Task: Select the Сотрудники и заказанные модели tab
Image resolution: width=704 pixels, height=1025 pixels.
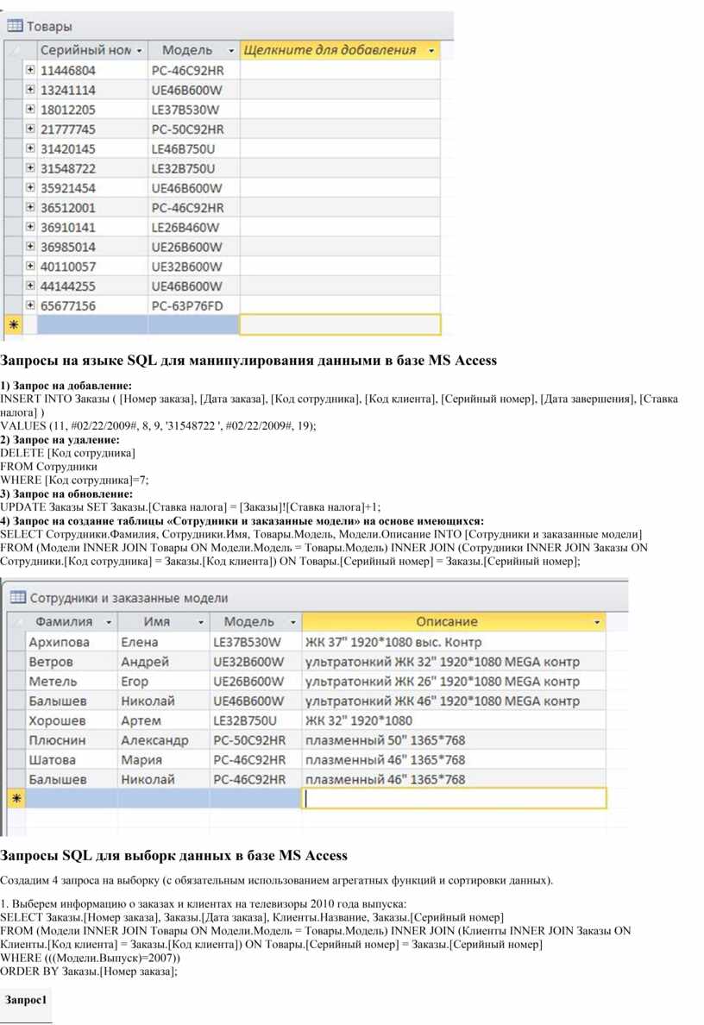Action: click(119, 597)
